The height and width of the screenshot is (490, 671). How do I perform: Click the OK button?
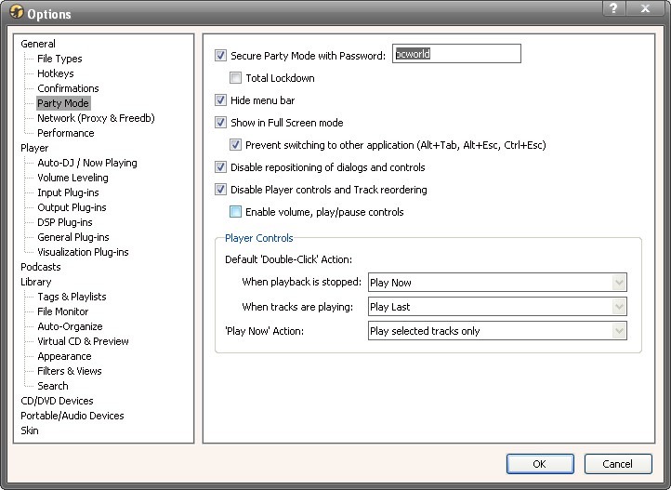click(539, 463)
